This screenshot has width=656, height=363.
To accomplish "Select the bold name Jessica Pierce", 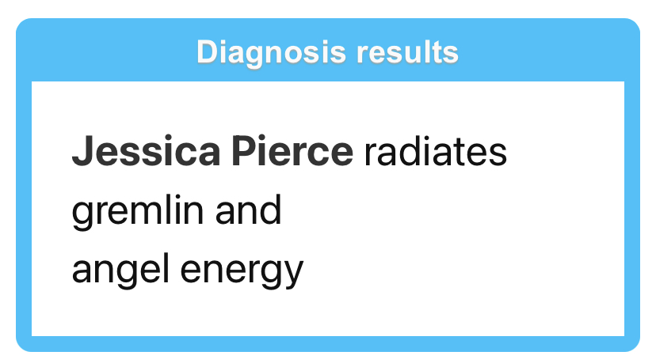I will coord(212,151).
